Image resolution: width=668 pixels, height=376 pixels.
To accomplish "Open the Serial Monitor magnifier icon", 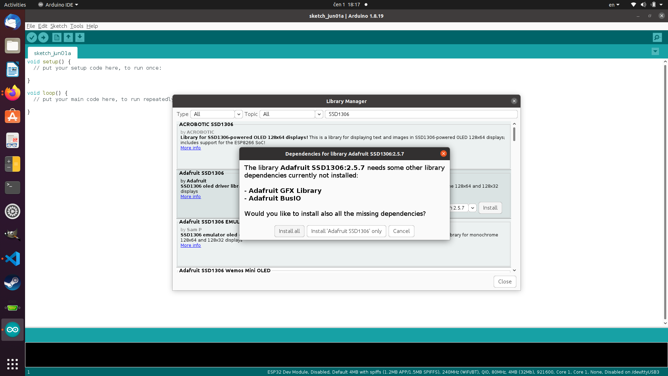I will click(657, 37).
